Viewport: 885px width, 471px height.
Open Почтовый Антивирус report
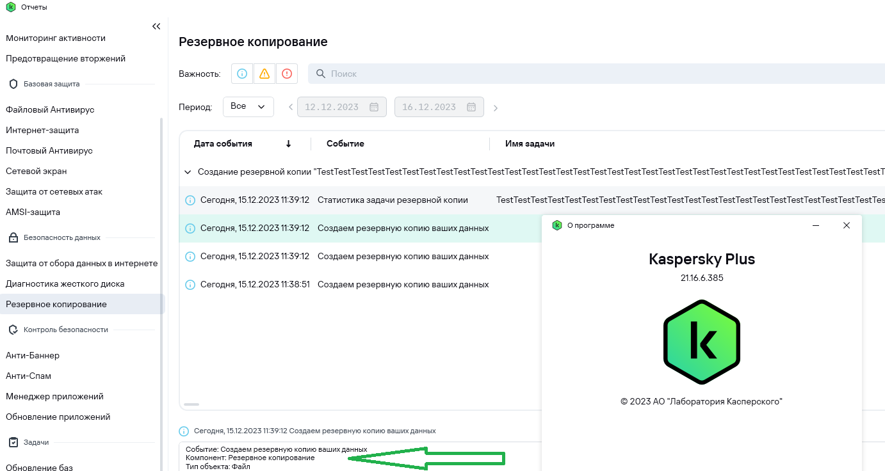coord(49,150)
